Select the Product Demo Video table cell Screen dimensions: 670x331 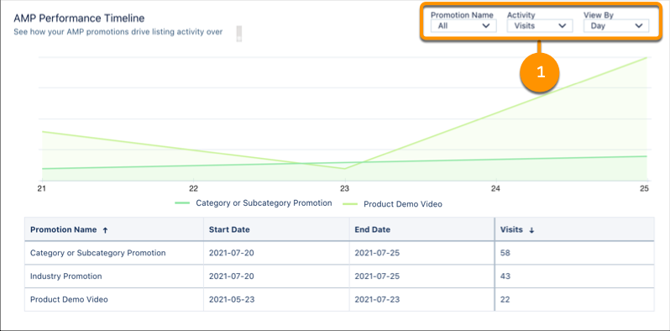coord(114,299)
